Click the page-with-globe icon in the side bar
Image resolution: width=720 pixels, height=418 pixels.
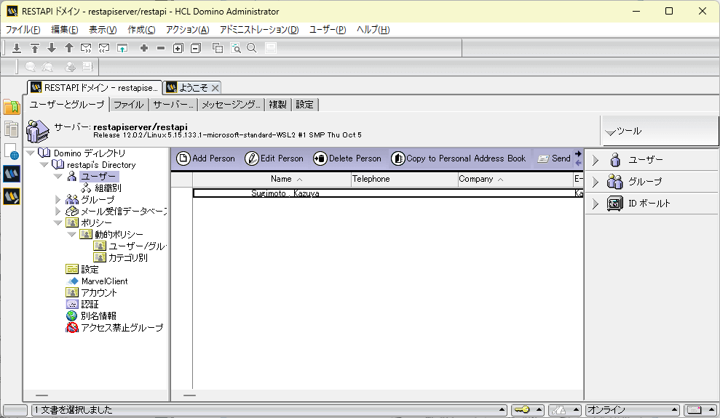click(12, 152)
